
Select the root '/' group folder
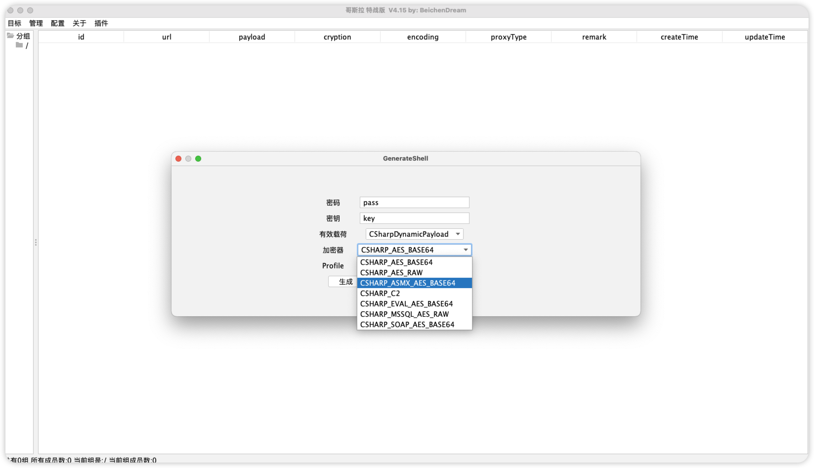pyautogui.click(x=20, y=45)
